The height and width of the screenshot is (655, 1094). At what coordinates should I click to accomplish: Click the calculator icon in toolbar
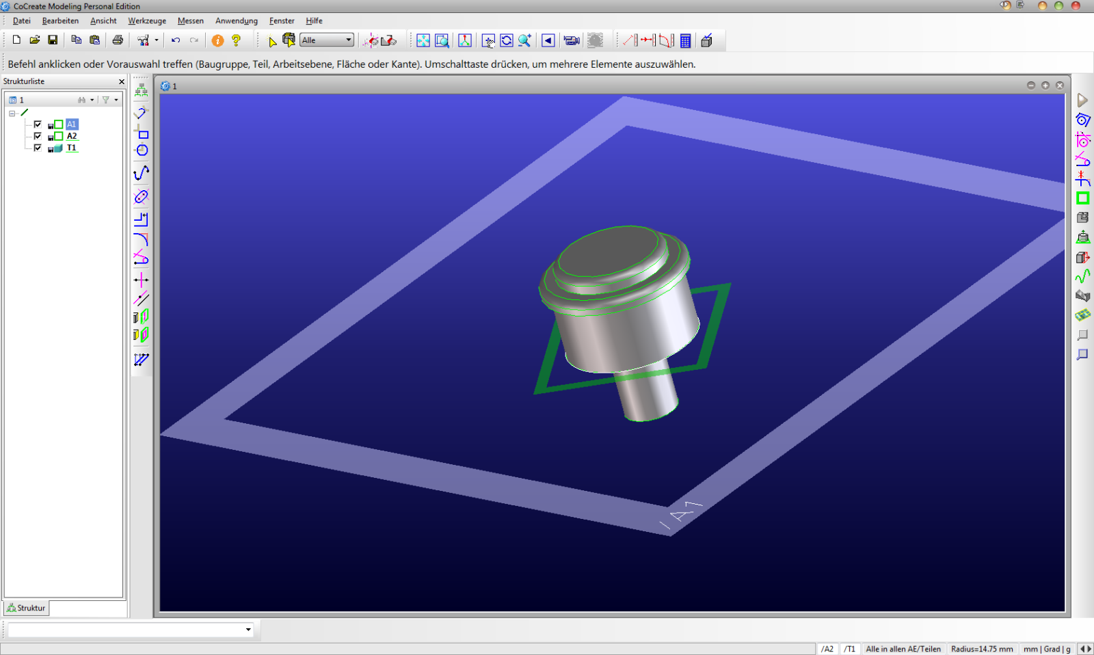685,40
